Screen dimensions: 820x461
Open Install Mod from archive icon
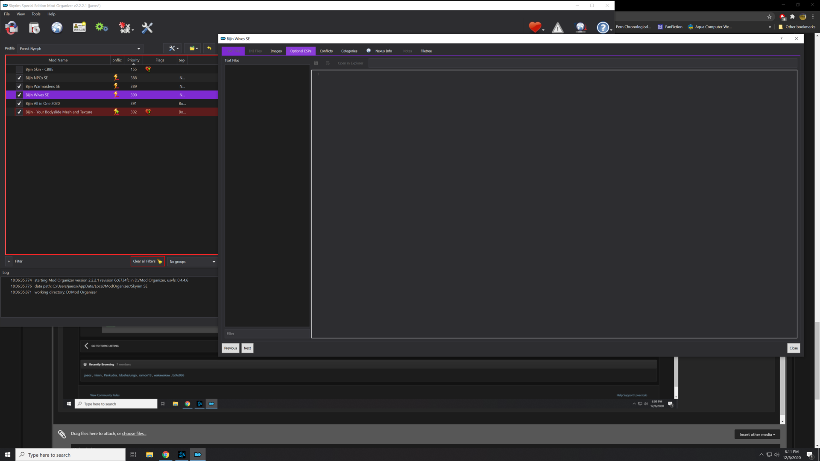pyautogui.click(x=34, y=28)
